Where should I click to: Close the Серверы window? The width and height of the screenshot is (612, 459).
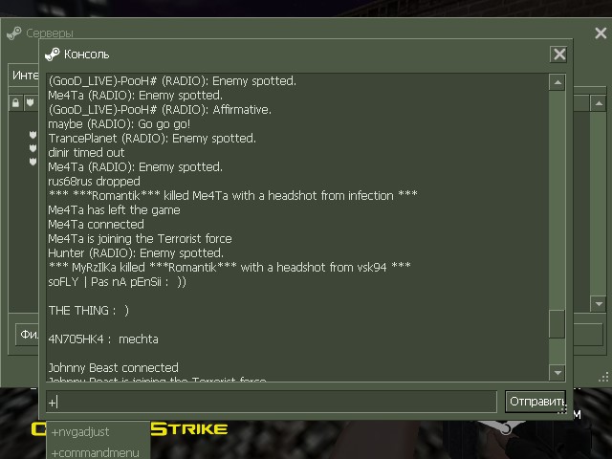(601, 33)
